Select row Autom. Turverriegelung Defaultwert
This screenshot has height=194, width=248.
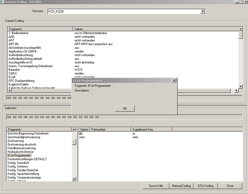coord(30,66)
